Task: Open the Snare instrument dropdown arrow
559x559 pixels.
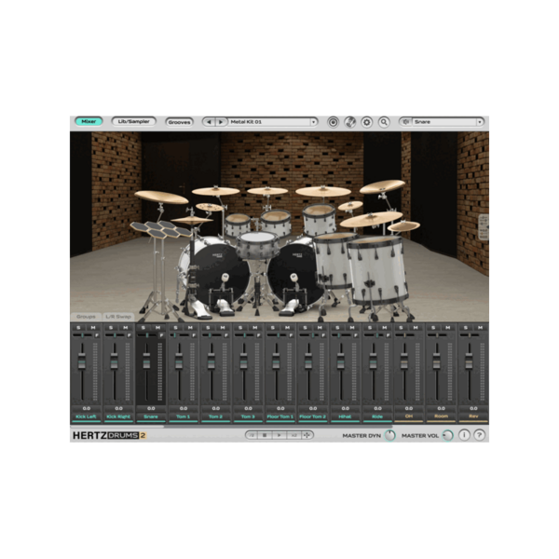Action: pos(480,122)
